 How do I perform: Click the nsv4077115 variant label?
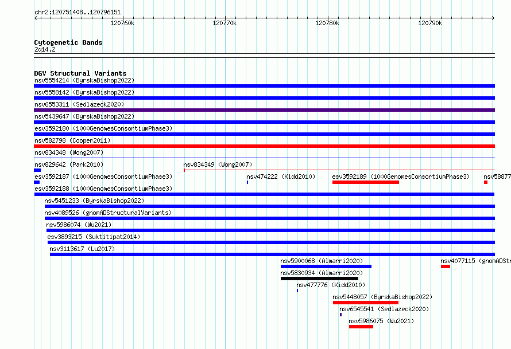[x=475, y=261]
